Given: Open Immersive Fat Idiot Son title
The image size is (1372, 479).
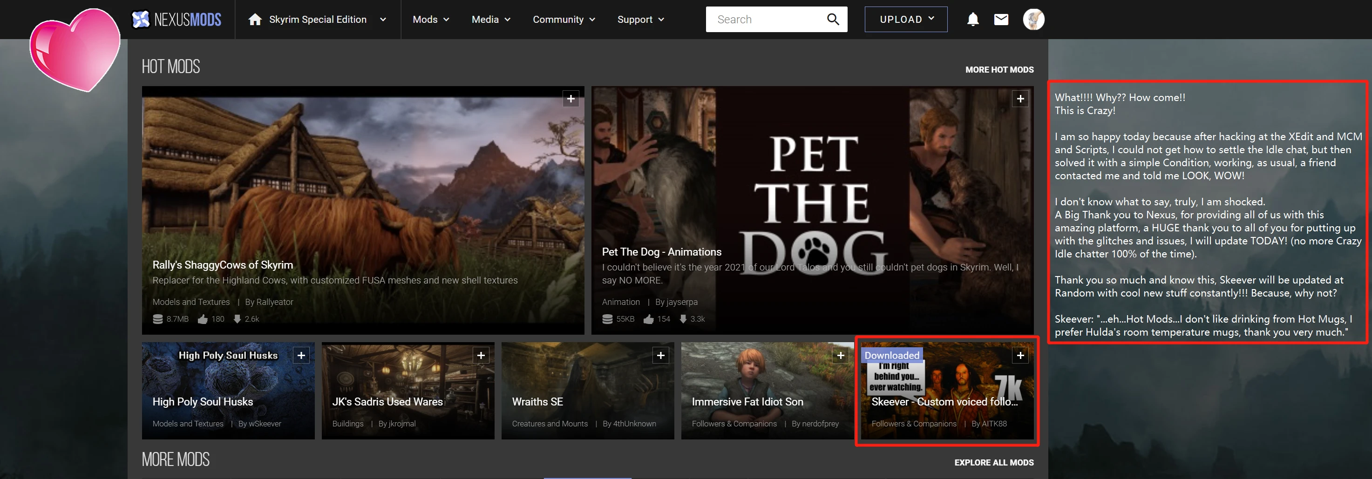Looking at the screenshot, I should 747,402.
